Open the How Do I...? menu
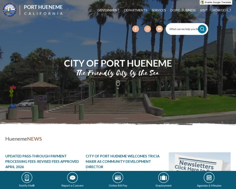 pos(222,10)
